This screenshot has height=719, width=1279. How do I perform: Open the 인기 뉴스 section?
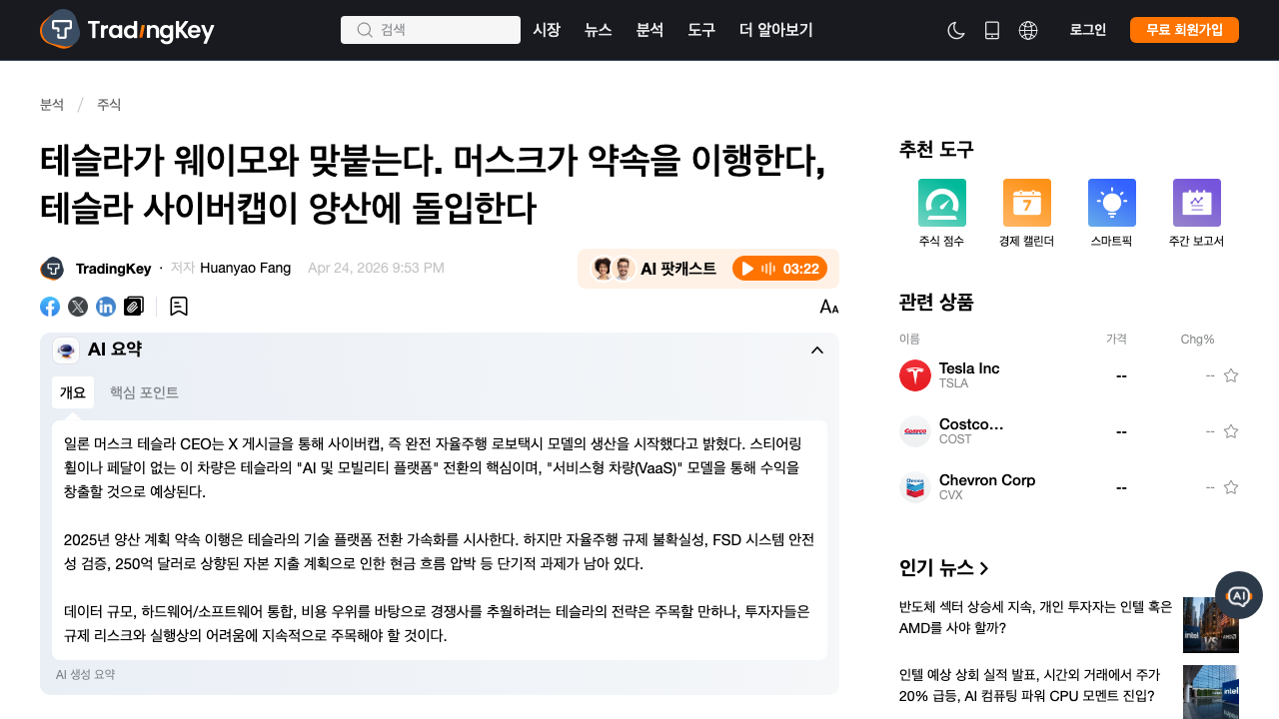pyautogui.click(x=944, y=568)
